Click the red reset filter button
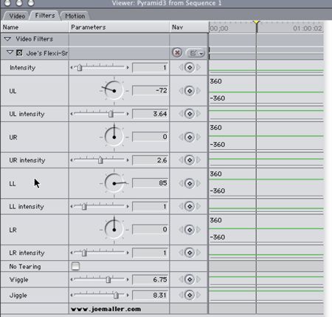The image size is (332, 317). pyautogui.click(x=177, y=52)
